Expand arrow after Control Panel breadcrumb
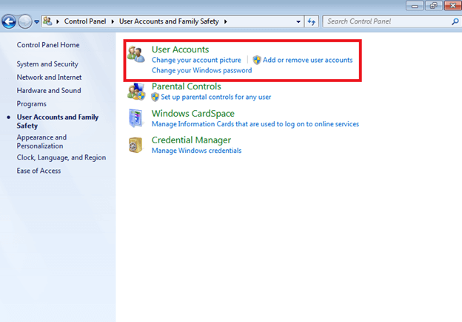 [113, 21]
